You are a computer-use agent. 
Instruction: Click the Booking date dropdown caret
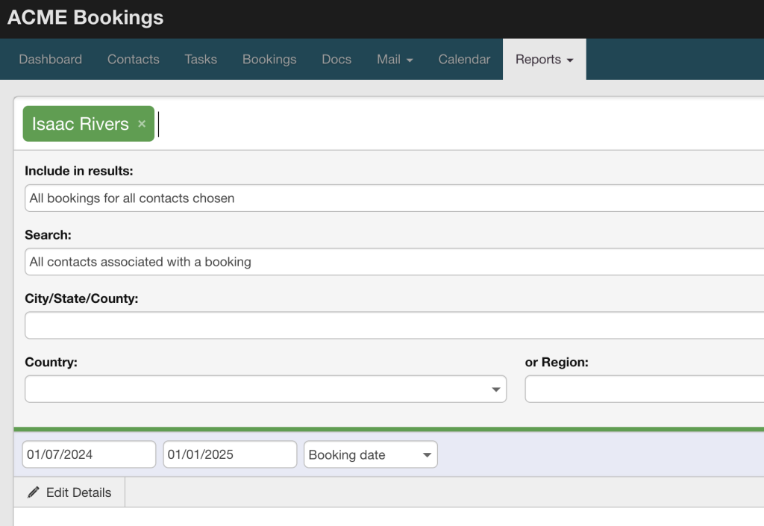click(427, 454)
